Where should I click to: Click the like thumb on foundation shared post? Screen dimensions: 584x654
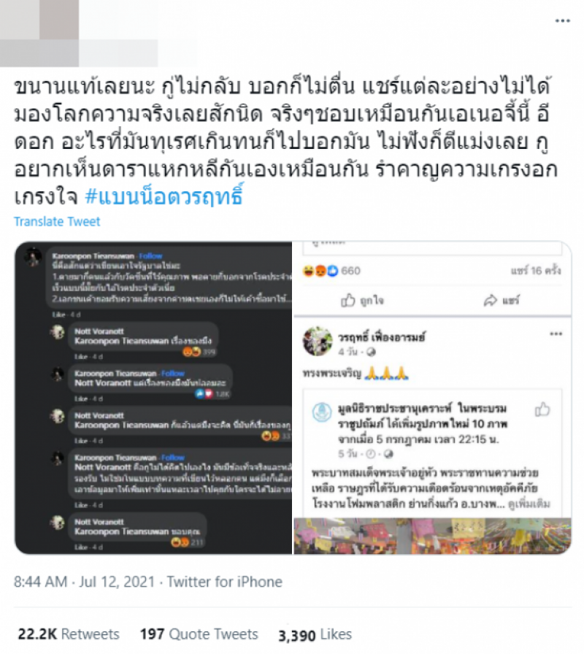point(542,409)
